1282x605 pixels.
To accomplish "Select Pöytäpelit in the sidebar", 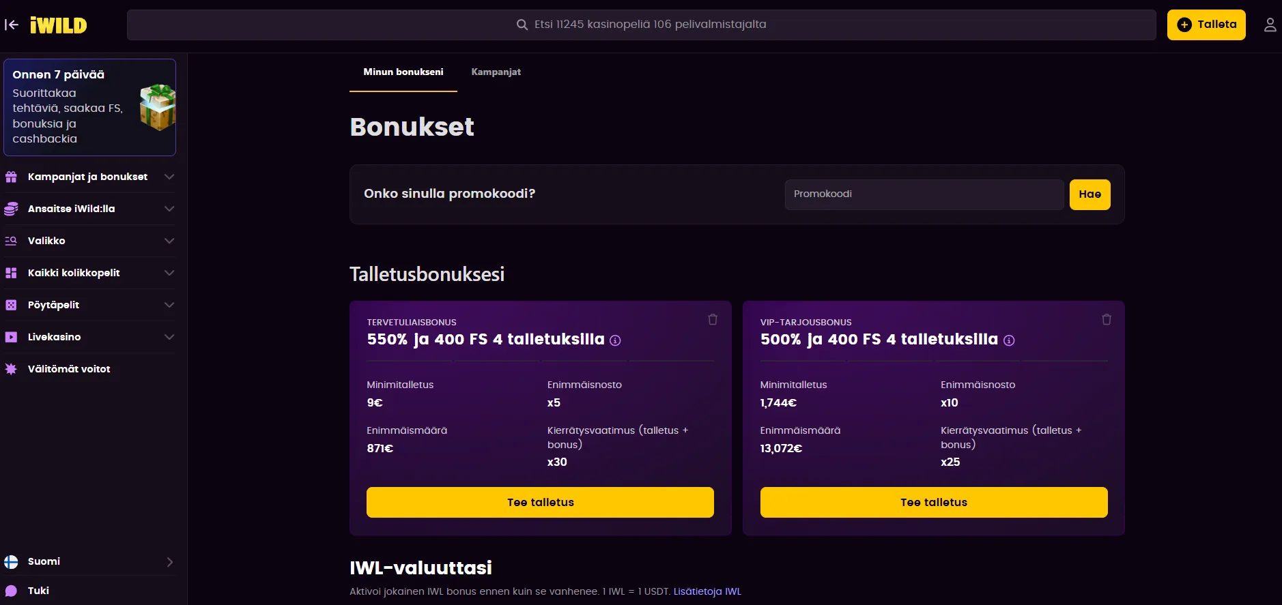I will pyautogui.click(x=10, y=305).
